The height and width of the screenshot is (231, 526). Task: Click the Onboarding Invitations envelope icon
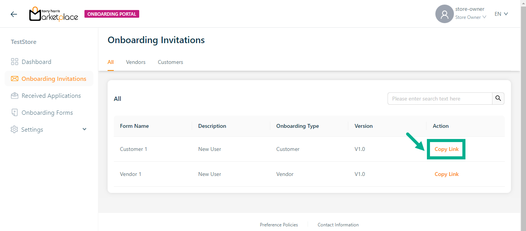15,79
